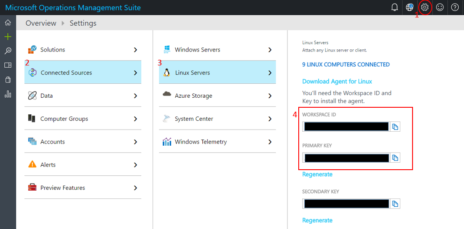
Task: Open 9 Linux Computers Connected link
Action: click(x=346, y=64)
